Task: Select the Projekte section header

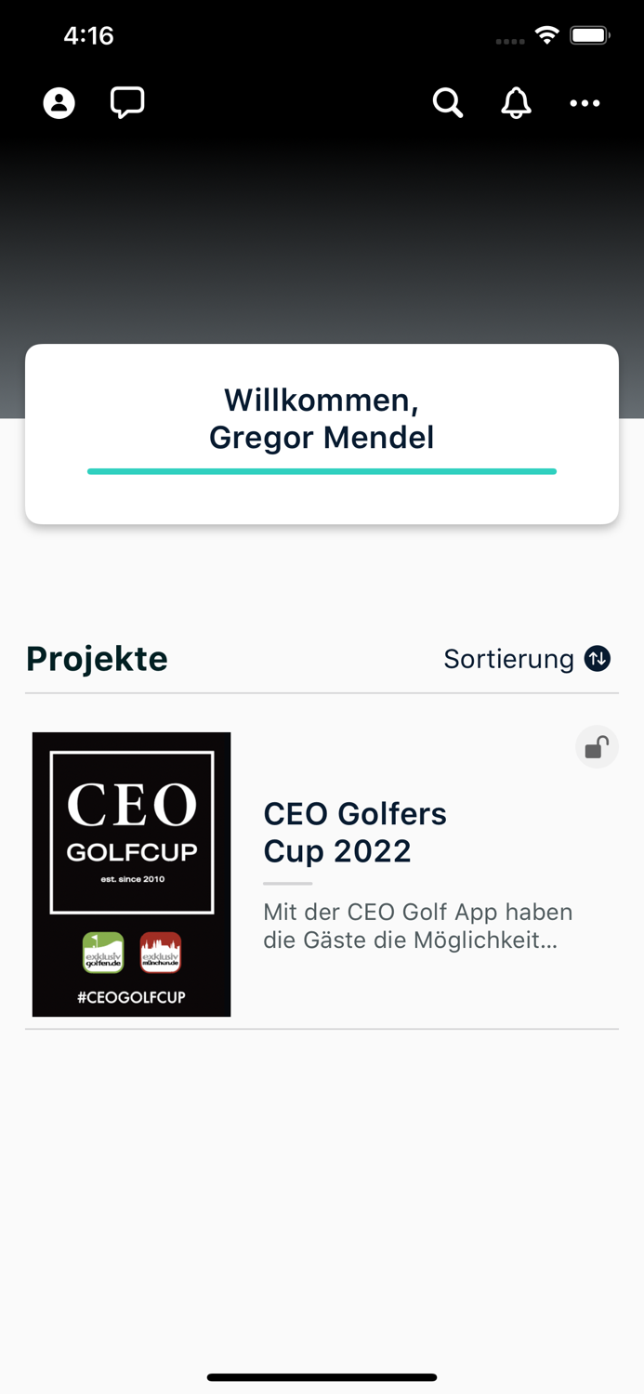Action: click(97, 658)
